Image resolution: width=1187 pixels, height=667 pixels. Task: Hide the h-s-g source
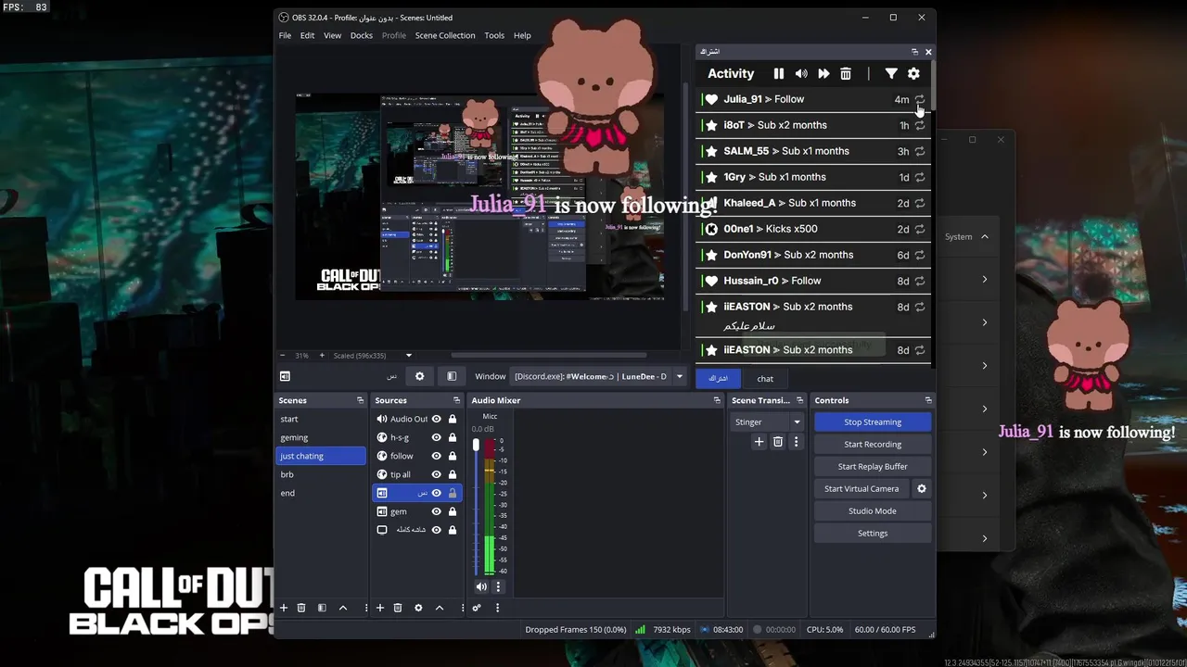(436, 437)
